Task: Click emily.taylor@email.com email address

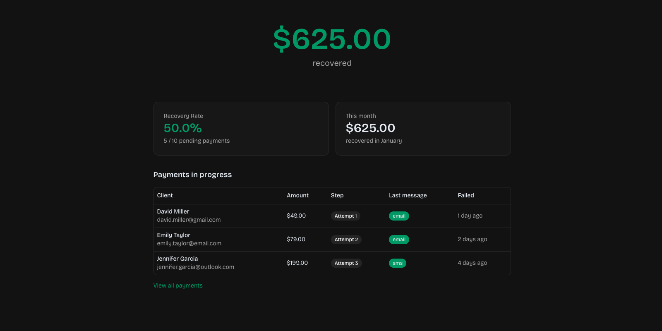Action: tap(189, 243)
